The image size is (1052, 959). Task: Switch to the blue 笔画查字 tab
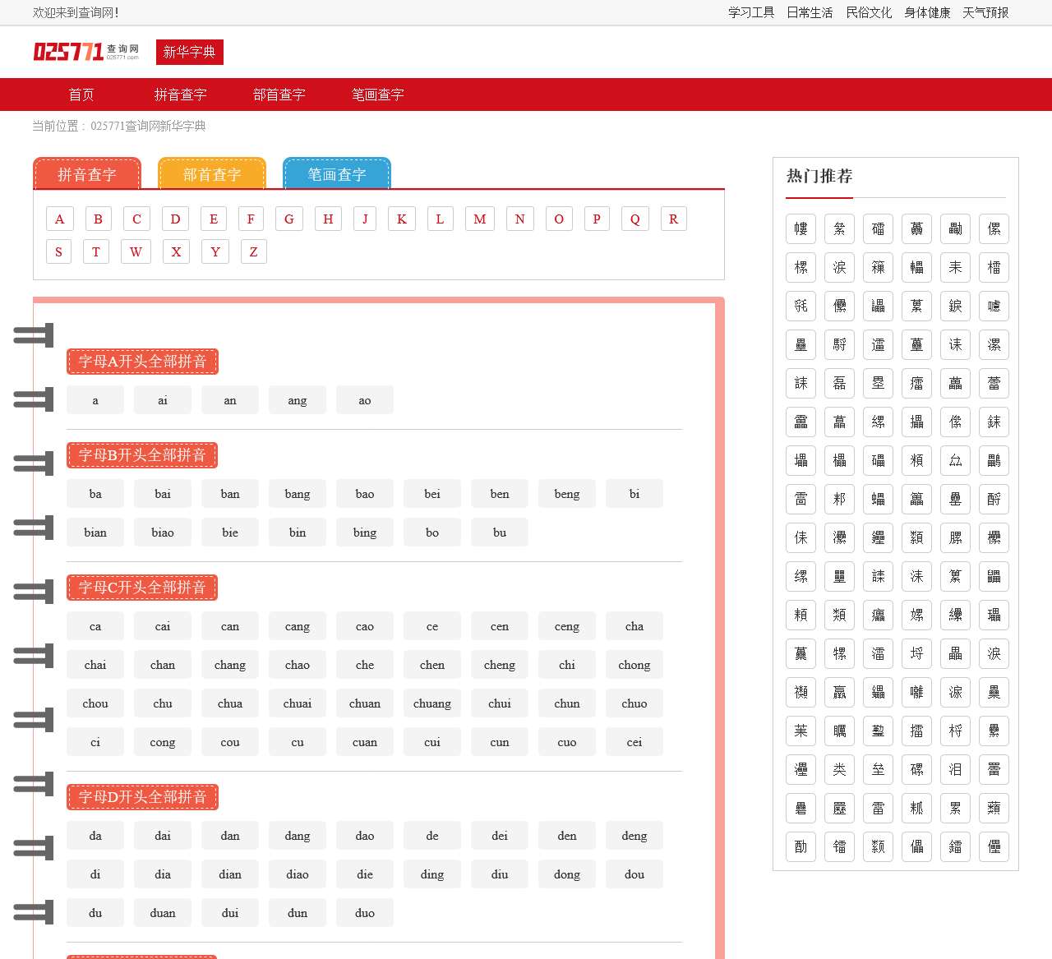click(336, 174)
